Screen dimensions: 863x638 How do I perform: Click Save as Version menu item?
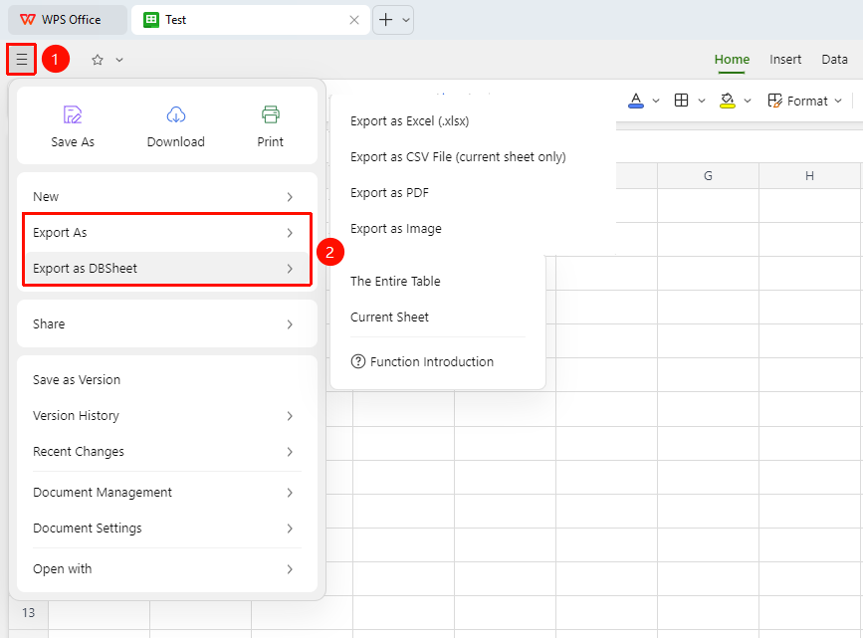[x=167, y=380]
